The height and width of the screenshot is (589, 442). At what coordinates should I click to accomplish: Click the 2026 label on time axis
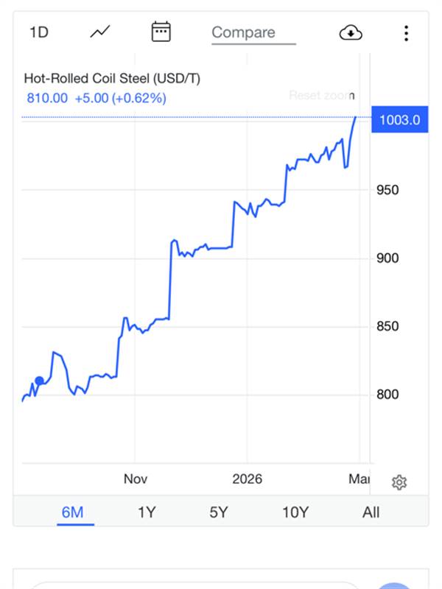pos(247,479)
